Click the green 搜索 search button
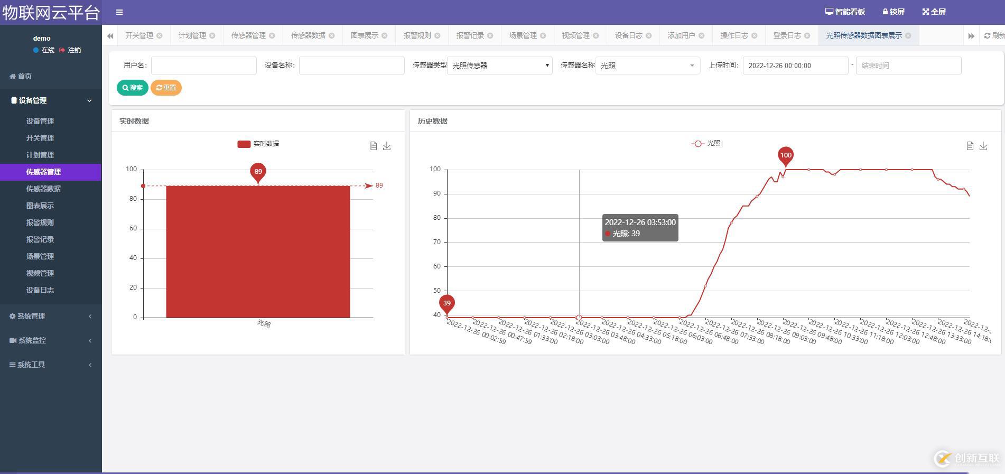Screen dimensions: 1005x474 133,88
